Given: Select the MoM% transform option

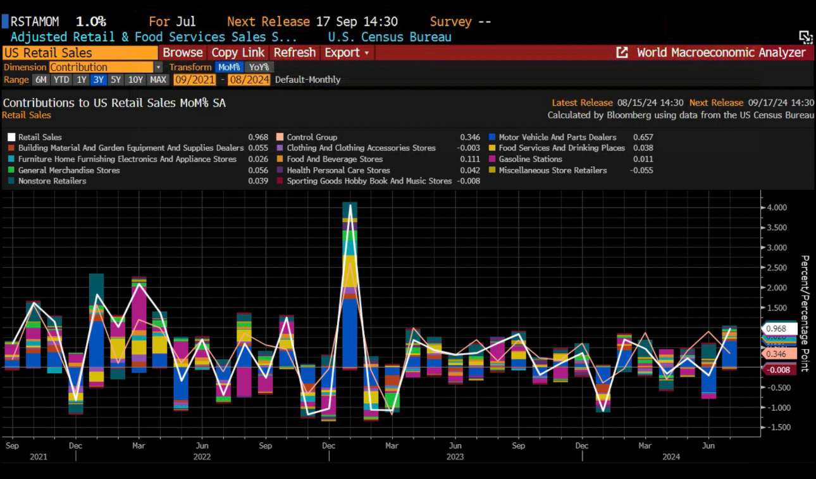Looking at the screenshot, I should coord(229,67).
